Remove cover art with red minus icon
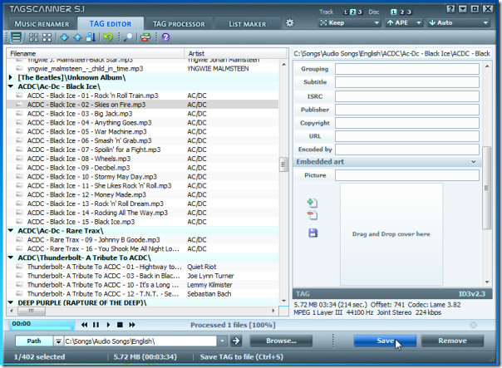The height and width of the screenshot is (368, 502). coord(313,215)
